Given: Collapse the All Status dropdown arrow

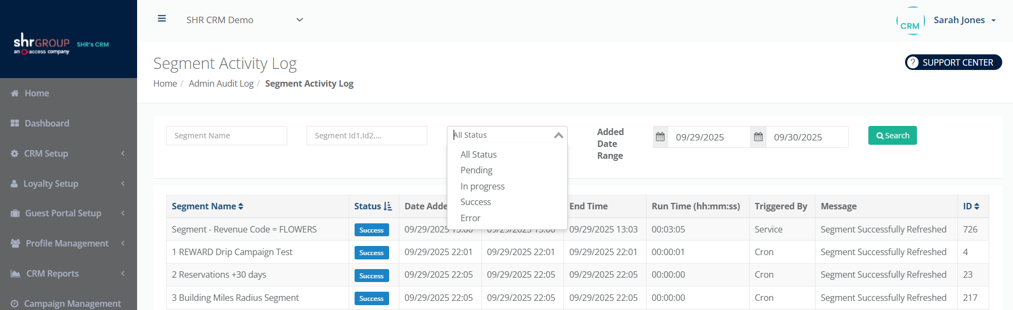Looking at the screenshot, I should [559, 135].
